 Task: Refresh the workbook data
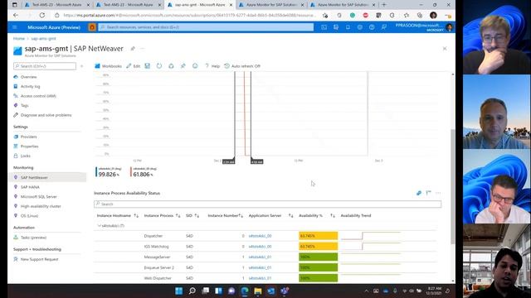pyautogui.click(x=159, y=66)
